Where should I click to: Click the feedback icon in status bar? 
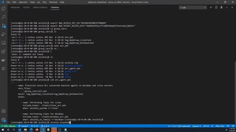click(x=228, y=126)
